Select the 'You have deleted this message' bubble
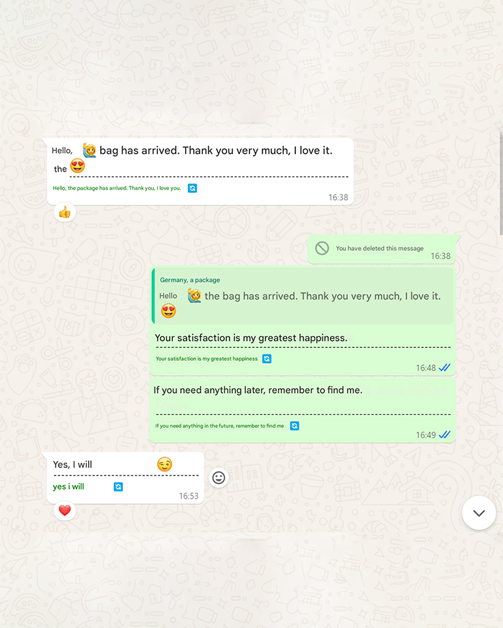This screenshot has height=628, width=503. coord(382,249)
